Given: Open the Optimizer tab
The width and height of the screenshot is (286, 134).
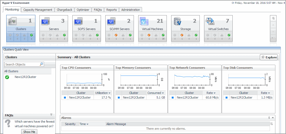Looking at the screenshot, I should point(83,10).
